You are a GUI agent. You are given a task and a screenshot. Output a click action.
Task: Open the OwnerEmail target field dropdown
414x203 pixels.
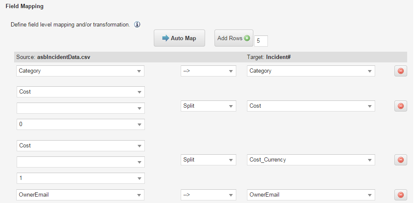(311, 195)
